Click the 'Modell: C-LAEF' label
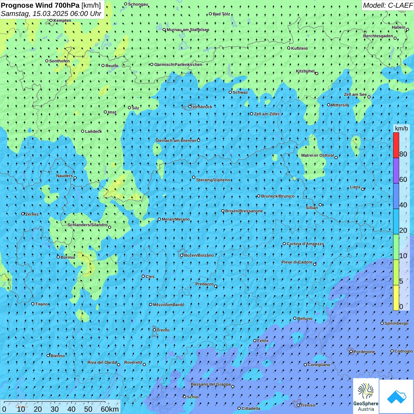 pyautogui.click(x=388, y=5)
